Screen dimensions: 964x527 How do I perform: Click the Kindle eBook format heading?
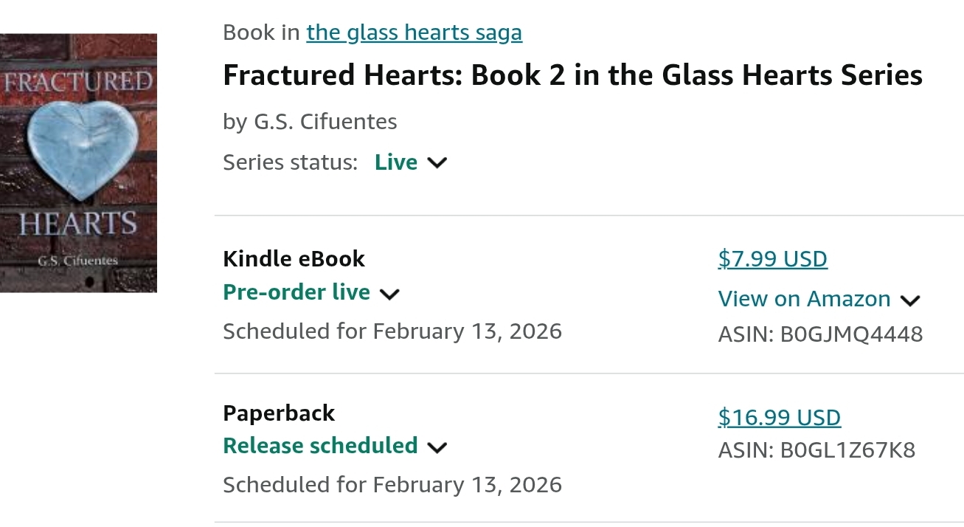294,259
